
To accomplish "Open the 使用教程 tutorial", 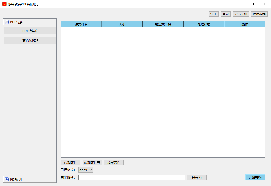I will [x=259, y=14].
